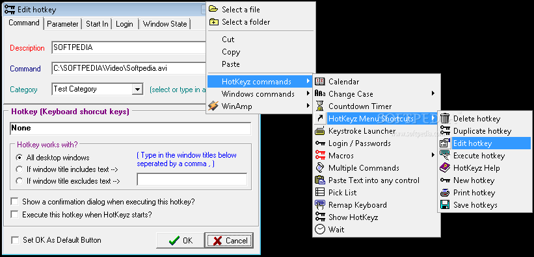Open the Category dropdown arrow
The image size is (534, 257).
137,90
